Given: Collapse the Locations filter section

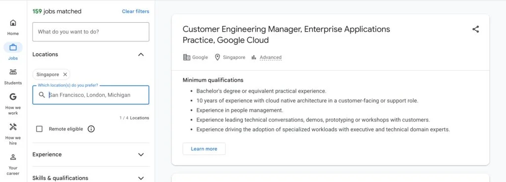Looking at the screenshot, I should 141,54.
